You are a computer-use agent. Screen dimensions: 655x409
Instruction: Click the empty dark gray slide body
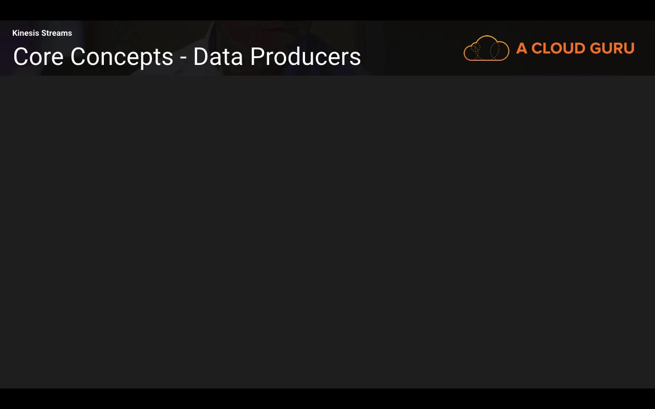(327, 230)
